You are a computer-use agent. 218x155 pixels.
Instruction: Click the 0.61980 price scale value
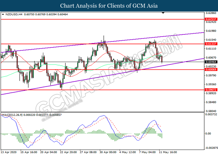[x=210, y=31]
